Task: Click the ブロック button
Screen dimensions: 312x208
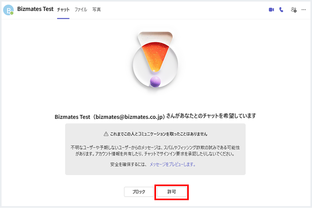Action: 139,192
